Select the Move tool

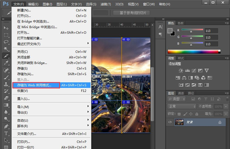[6, 28]
